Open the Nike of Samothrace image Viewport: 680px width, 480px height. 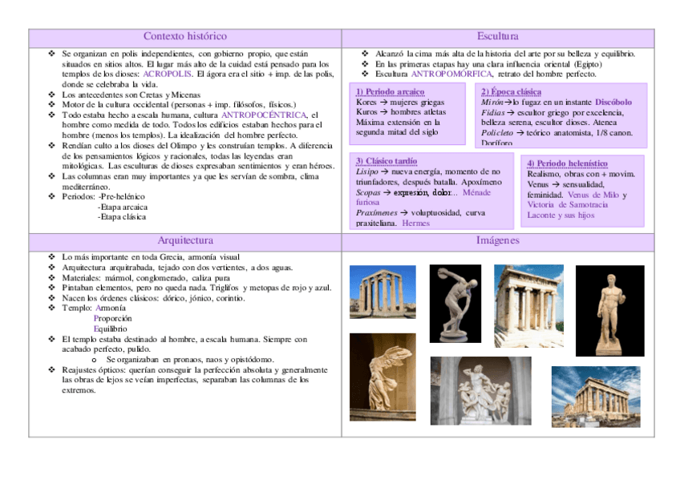point(382,379)
